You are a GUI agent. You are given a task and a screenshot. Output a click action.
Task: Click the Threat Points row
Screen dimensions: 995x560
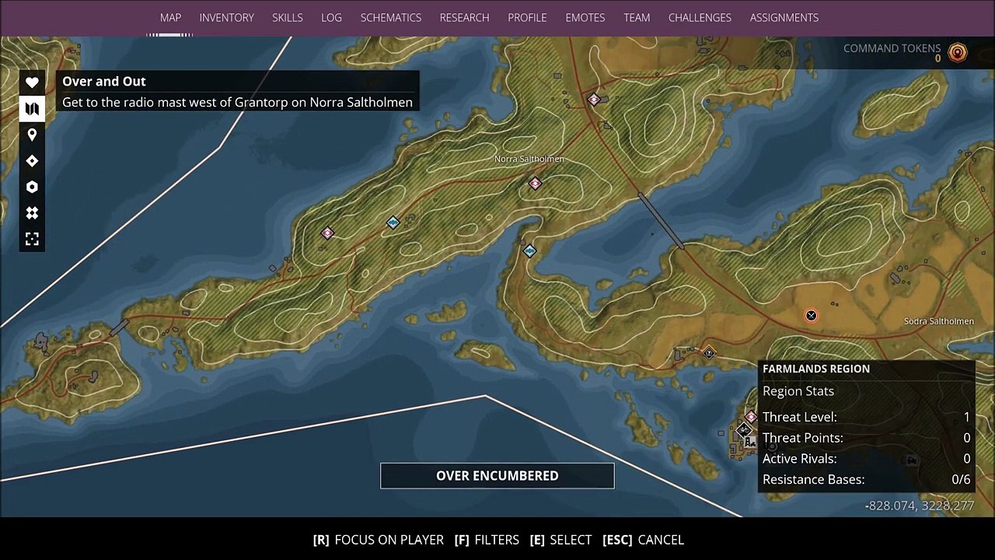(867, 438)
